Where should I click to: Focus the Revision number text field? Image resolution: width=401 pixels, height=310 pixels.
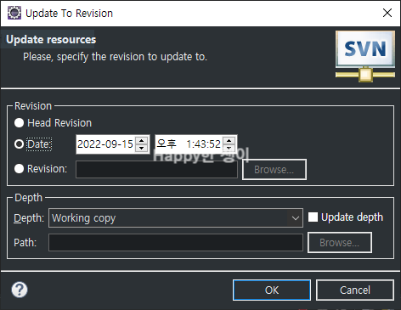pos(156,169)
